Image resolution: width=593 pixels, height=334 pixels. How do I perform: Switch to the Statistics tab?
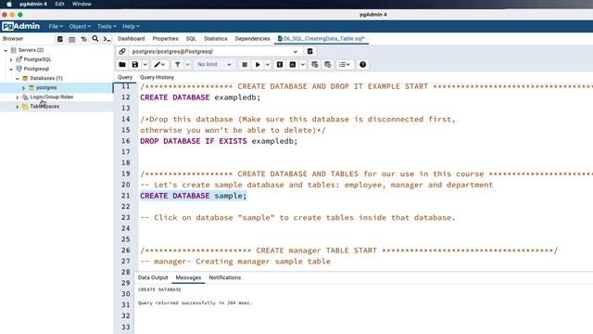click(216, 39)
